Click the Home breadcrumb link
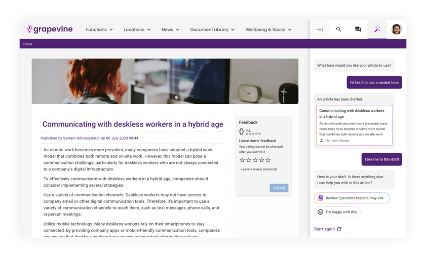This screenshot has height=256, width=426. [x=27, y=44]
